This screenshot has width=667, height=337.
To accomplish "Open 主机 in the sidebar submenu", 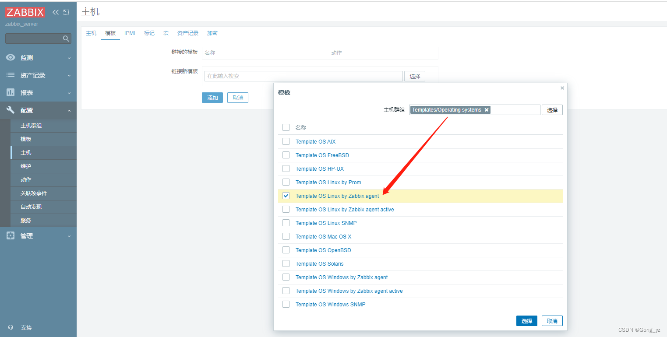I will (x=43, y=153).
